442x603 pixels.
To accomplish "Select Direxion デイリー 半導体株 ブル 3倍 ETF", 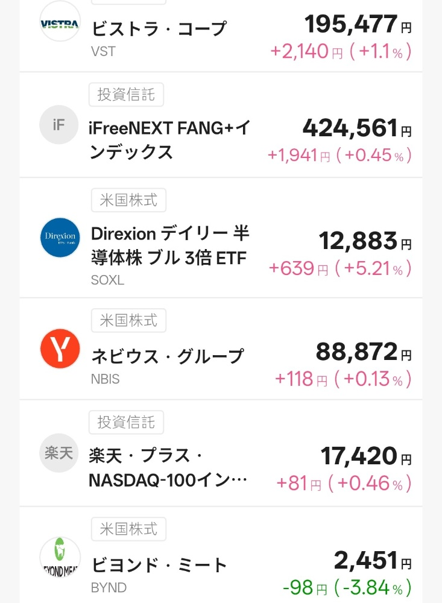I will click(170, 246).
